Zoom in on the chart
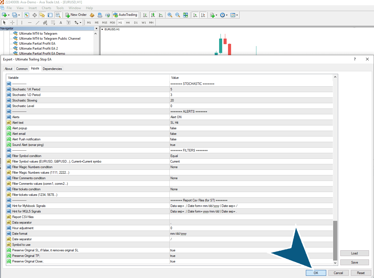The image size is (374, 278). 170,15
